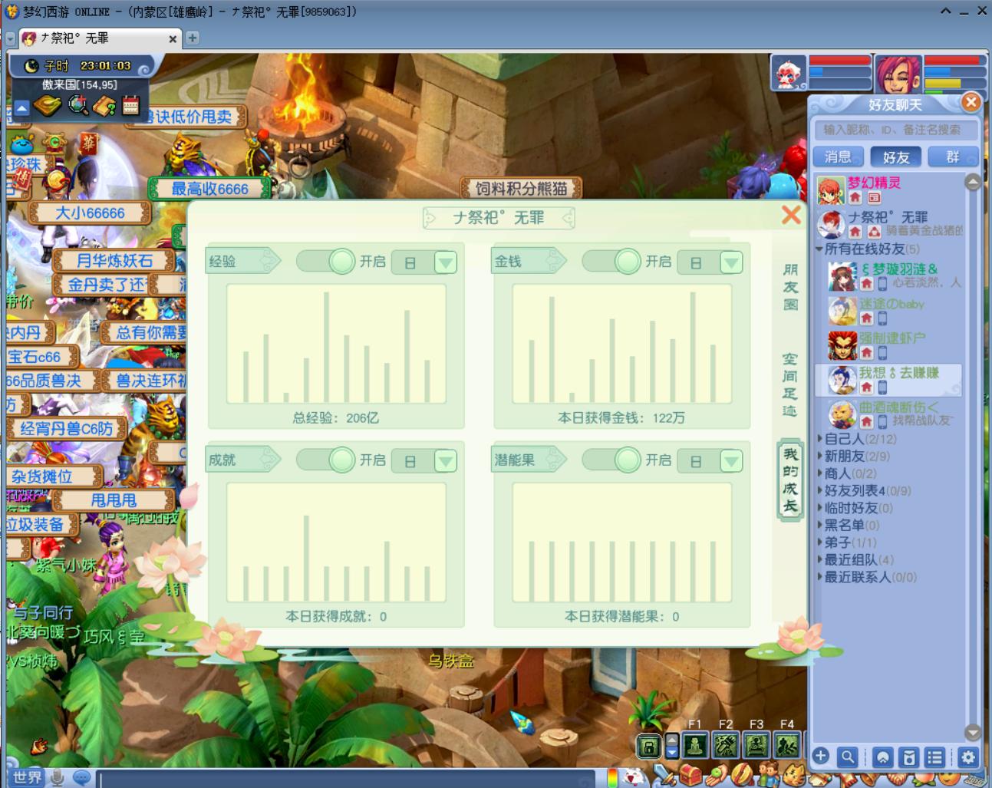Image resolution: width=992 pixels, height=788 pixels.
Task: Click the voice microphone icon by 世界
Action: (x=57, y=777)
